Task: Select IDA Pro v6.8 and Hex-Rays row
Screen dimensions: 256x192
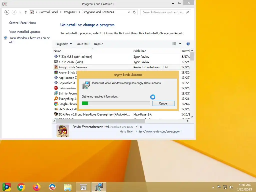Action: pos(121,114)
